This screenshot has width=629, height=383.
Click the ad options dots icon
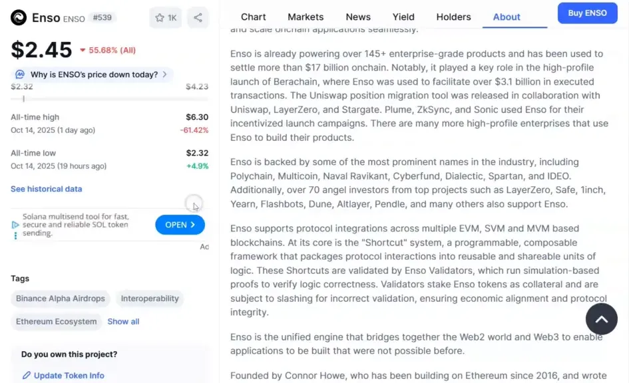[15, 235]
